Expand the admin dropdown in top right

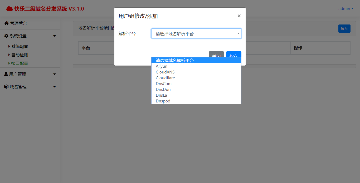tap(346, 8)
